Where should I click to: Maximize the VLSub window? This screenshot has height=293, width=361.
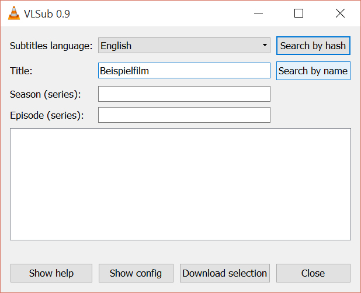point(299,13)
